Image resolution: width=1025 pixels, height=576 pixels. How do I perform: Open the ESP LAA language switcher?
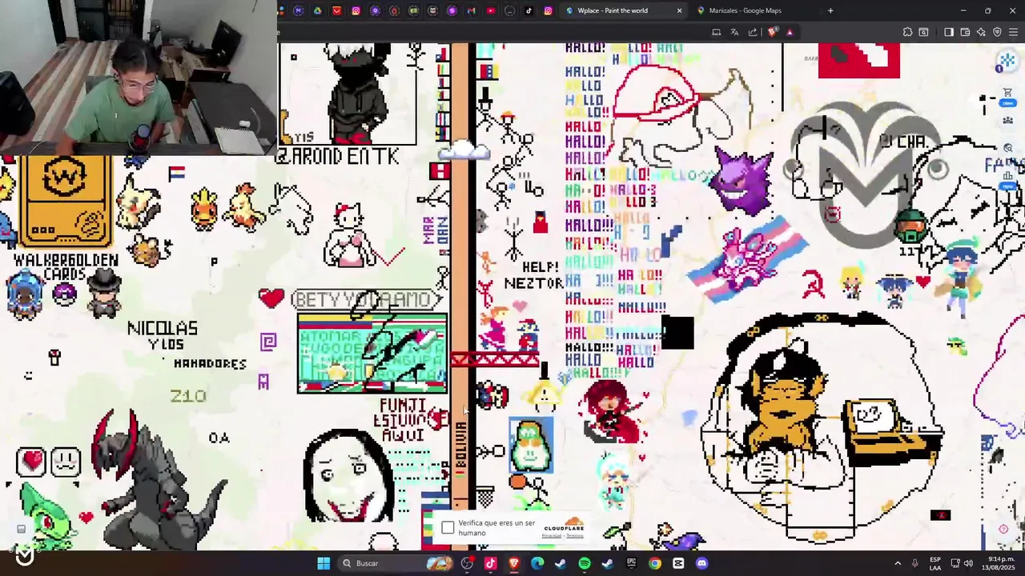click(935, 563)
